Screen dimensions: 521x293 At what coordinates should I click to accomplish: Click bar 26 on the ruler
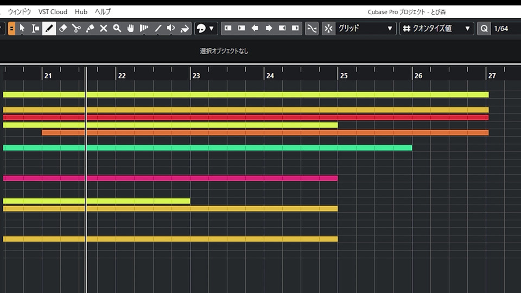pos(418,76)
